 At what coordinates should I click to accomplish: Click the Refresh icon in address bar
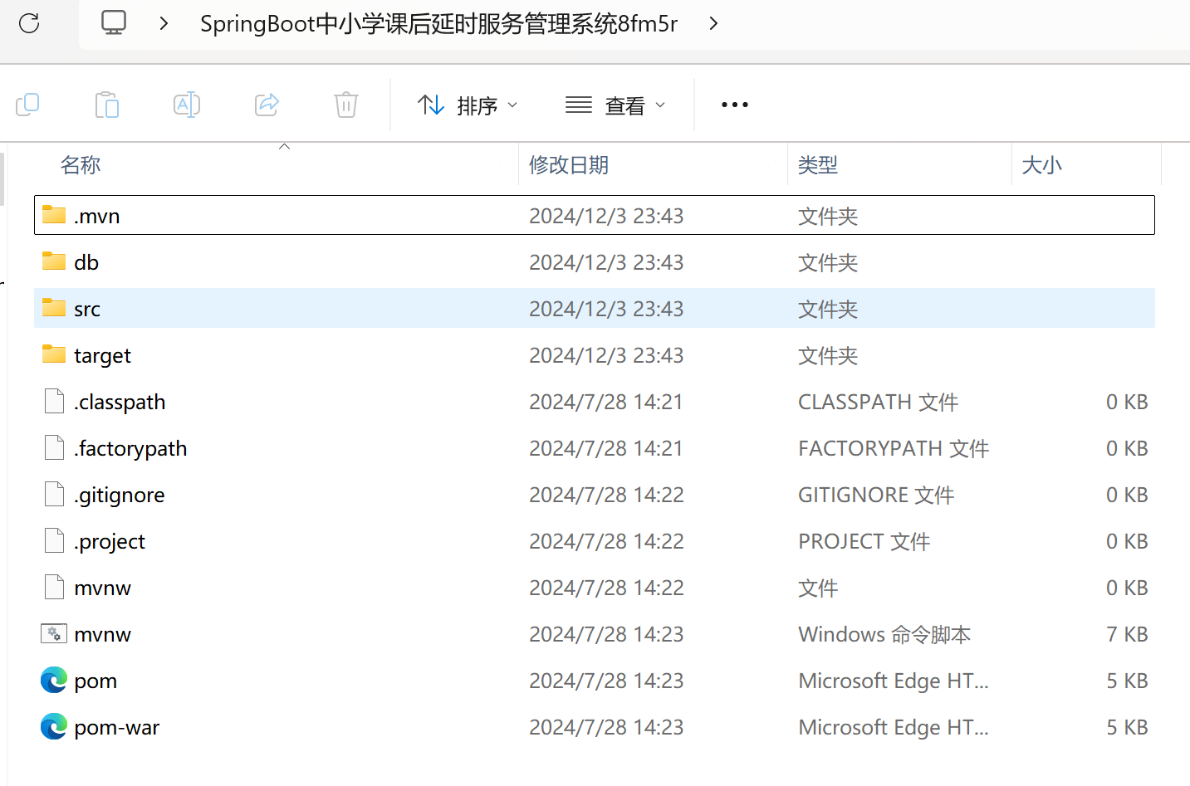click(29, 23)
